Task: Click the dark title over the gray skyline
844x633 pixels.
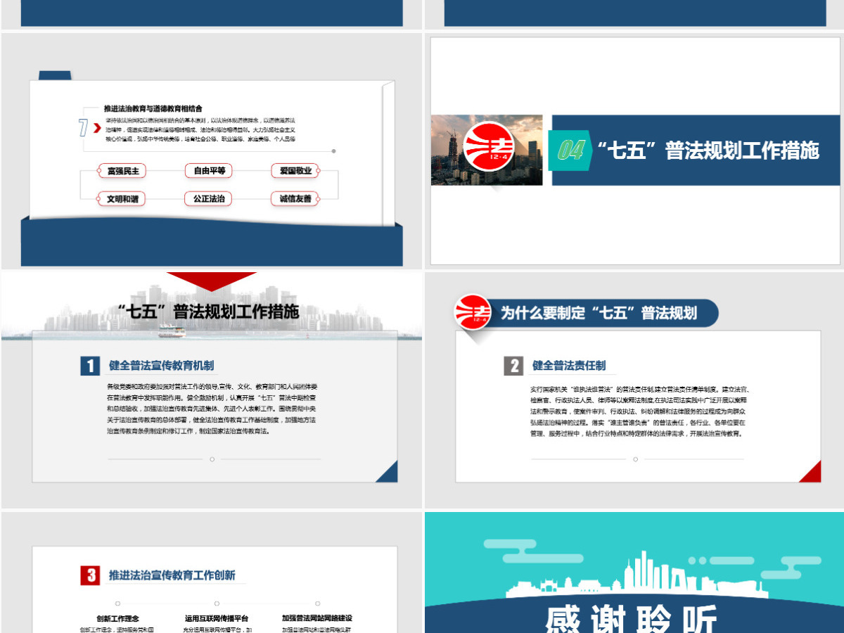Action: pos(207,312)
